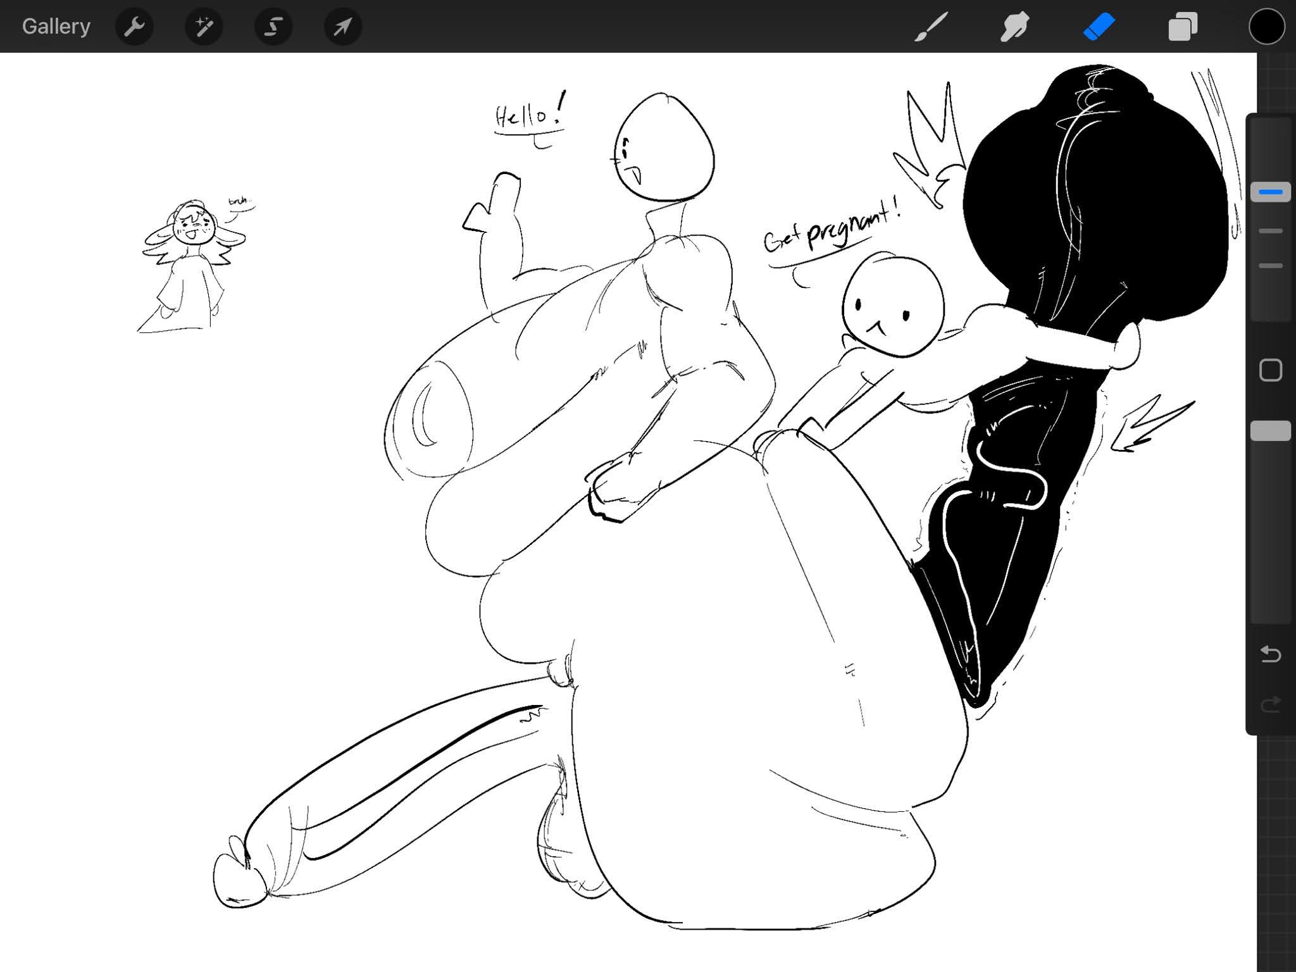Return to the Gallery
Viewport: 1296px width, 972px height.
pos(56,27)
